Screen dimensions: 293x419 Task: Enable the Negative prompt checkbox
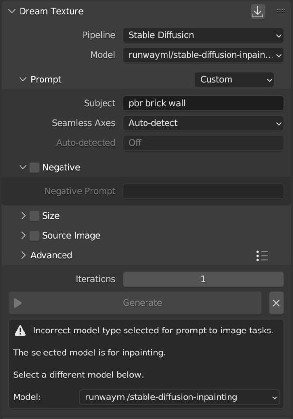34,168
